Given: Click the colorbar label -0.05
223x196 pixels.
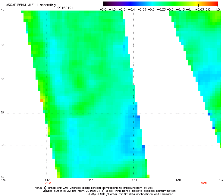Looking at the screenshot, I should pos(200,10).
